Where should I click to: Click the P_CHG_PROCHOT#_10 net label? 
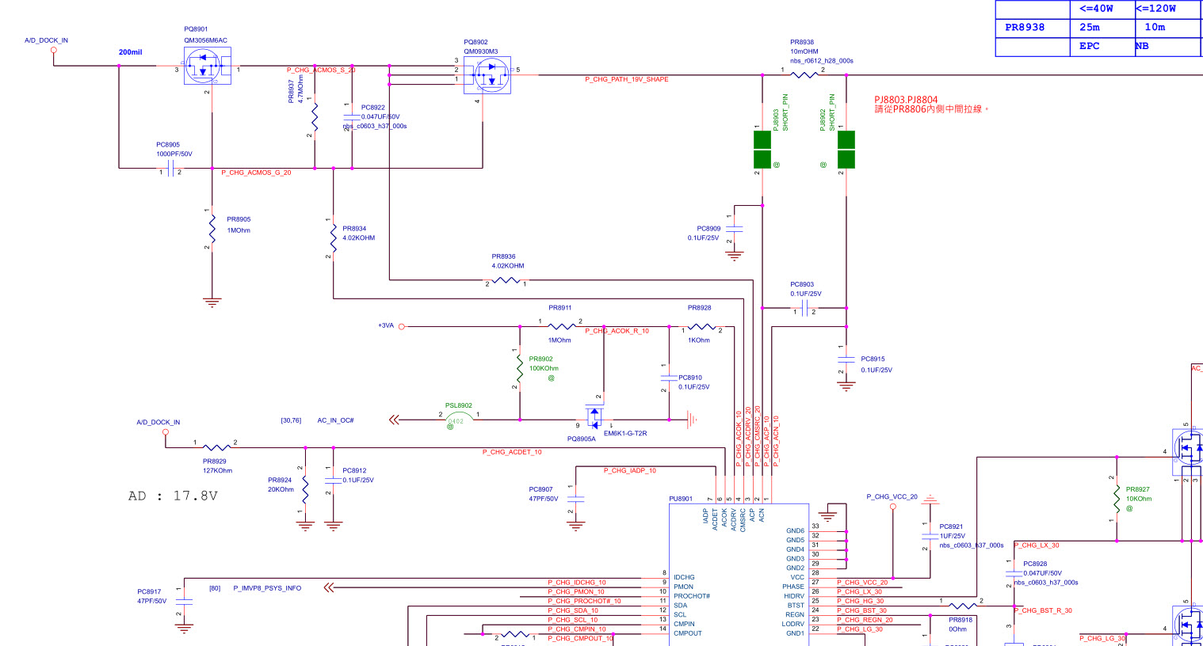(585, 601)
